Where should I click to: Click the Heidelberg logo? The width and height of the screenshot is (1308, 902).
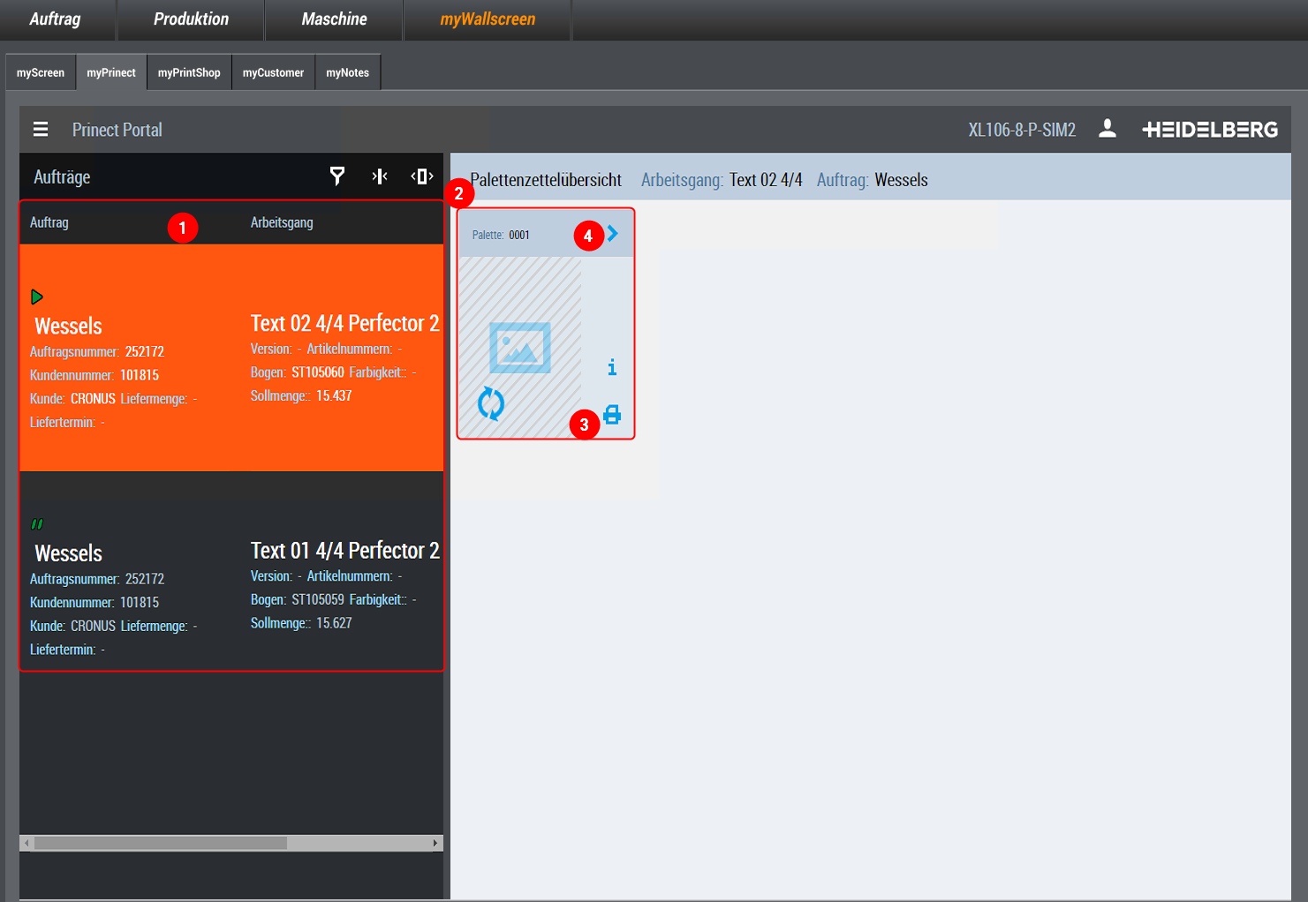click(x=1210, y=130)
